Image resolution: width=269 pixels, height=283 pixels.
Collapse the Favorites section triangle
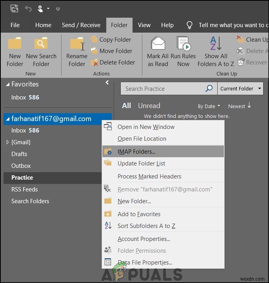[7, 84]
